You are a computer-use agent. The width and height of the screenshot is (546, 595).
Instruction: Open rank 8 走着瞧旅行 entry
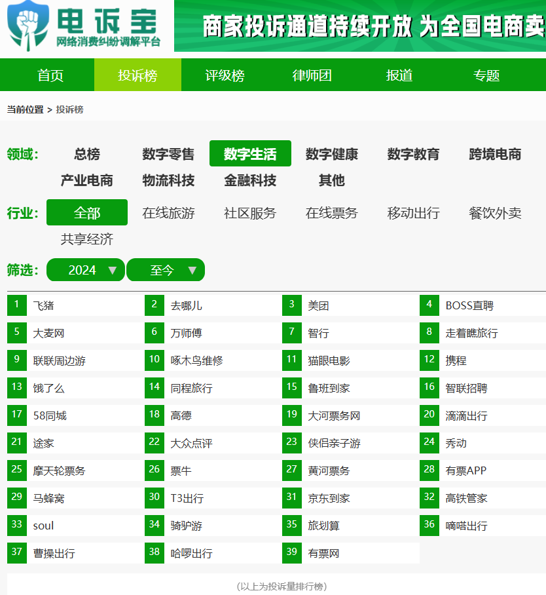(482, 333)
